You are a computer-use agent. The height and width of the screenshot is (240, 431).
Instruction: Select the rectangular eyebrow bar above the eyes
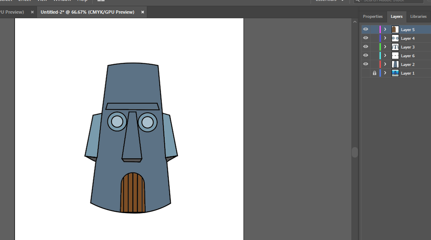(x=133, y=107)
